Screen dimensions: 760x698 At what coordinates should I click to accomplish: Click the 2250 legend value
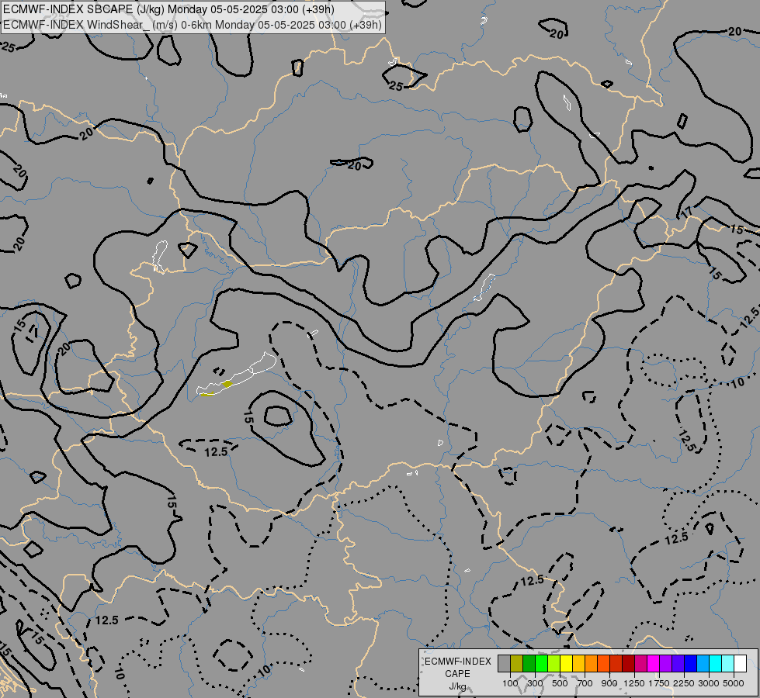684,683
